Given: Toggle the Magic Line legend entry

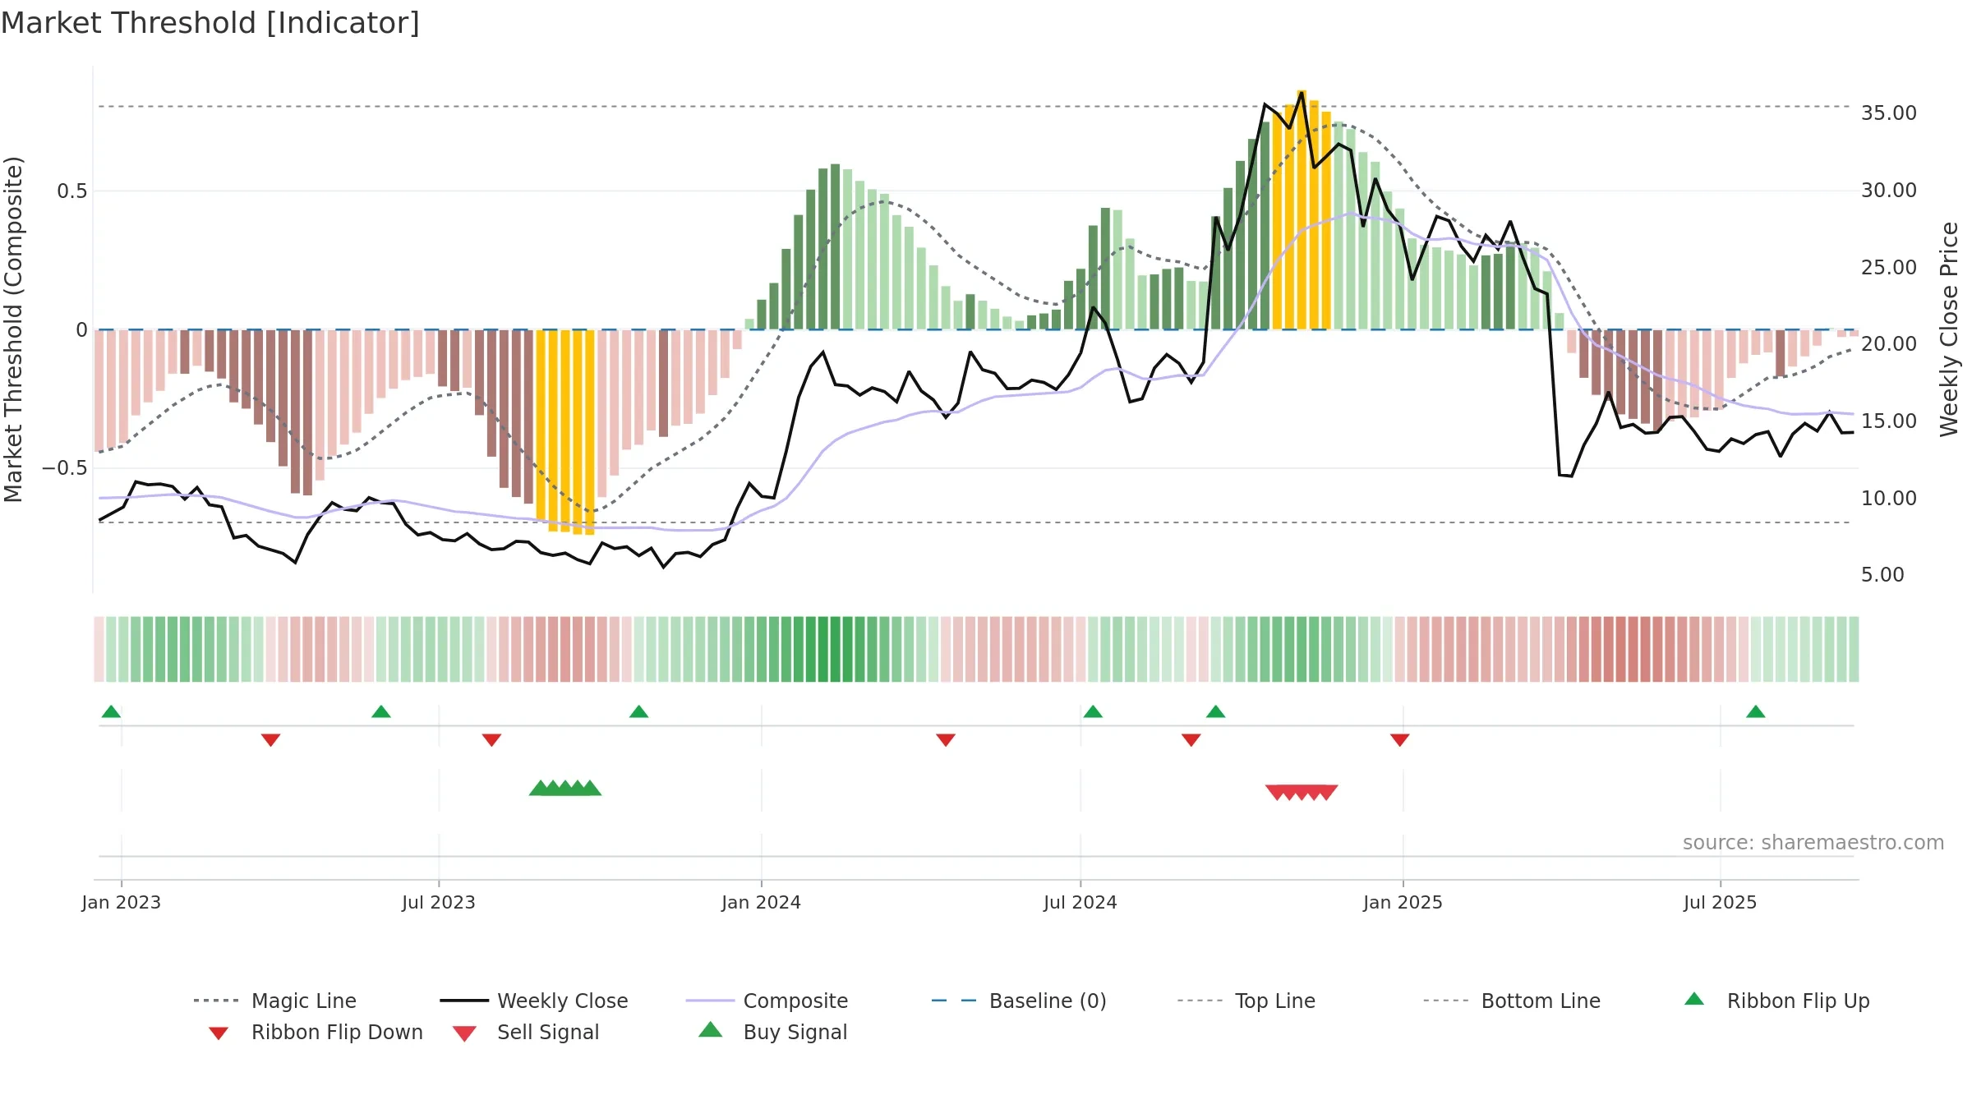Looking at the screenshot, I should click(274, 1001).
